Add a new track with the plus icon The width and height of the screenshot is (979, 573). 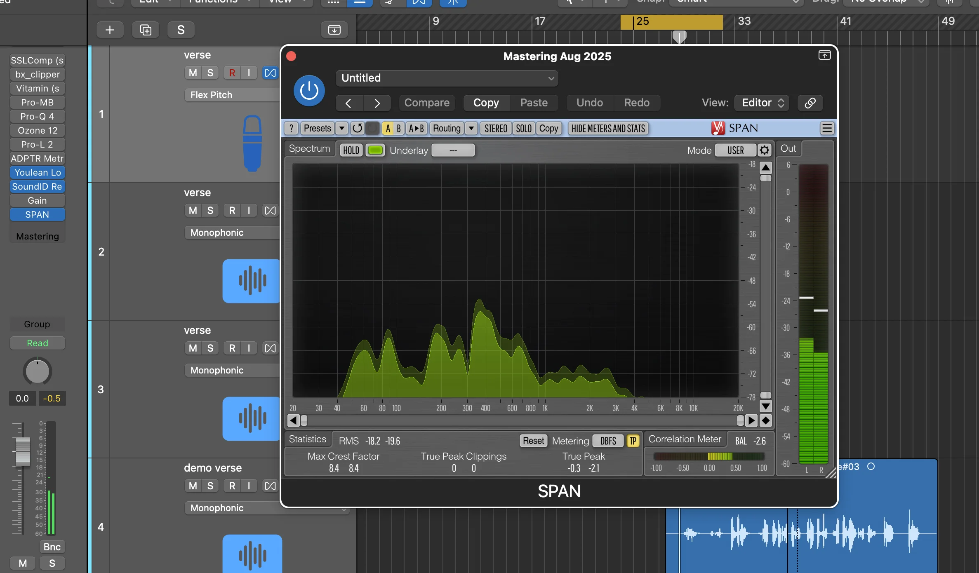coord(110,29)
